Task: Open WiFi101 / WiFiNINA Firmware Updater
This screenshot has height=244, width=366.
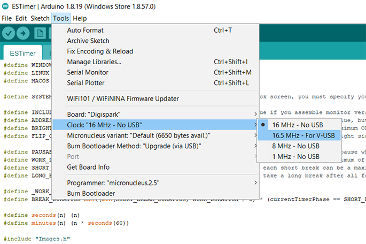Action: click(x=123, y=98)
